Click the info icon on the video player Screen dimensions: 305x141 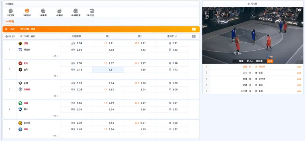click(x=299, y=10)
